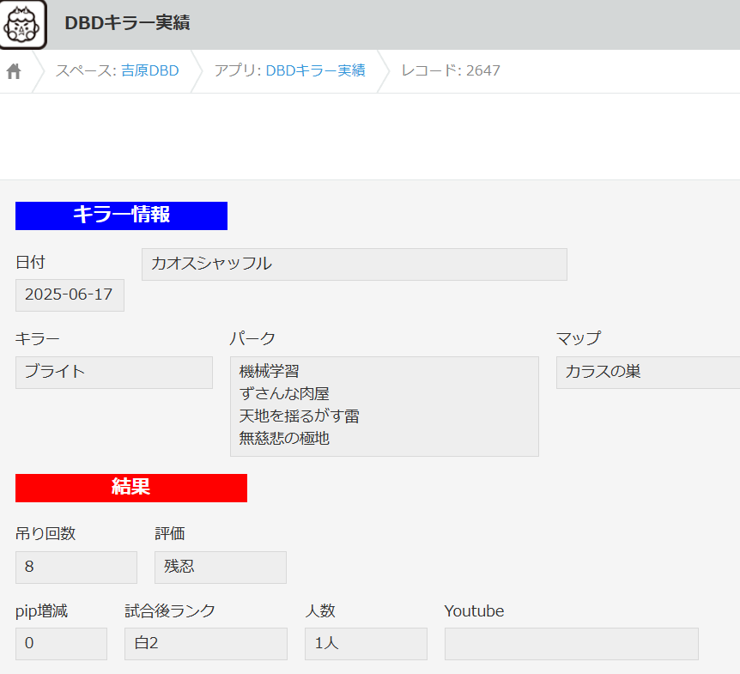The image size is (740, 674).
Task: Click the レコード: 2647 breadcrumb text
Action: (x=450, y=70)
